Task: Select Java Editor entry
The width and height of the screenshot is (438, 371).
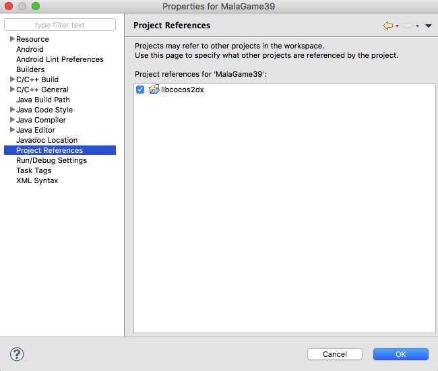Action: pos(36,130)
